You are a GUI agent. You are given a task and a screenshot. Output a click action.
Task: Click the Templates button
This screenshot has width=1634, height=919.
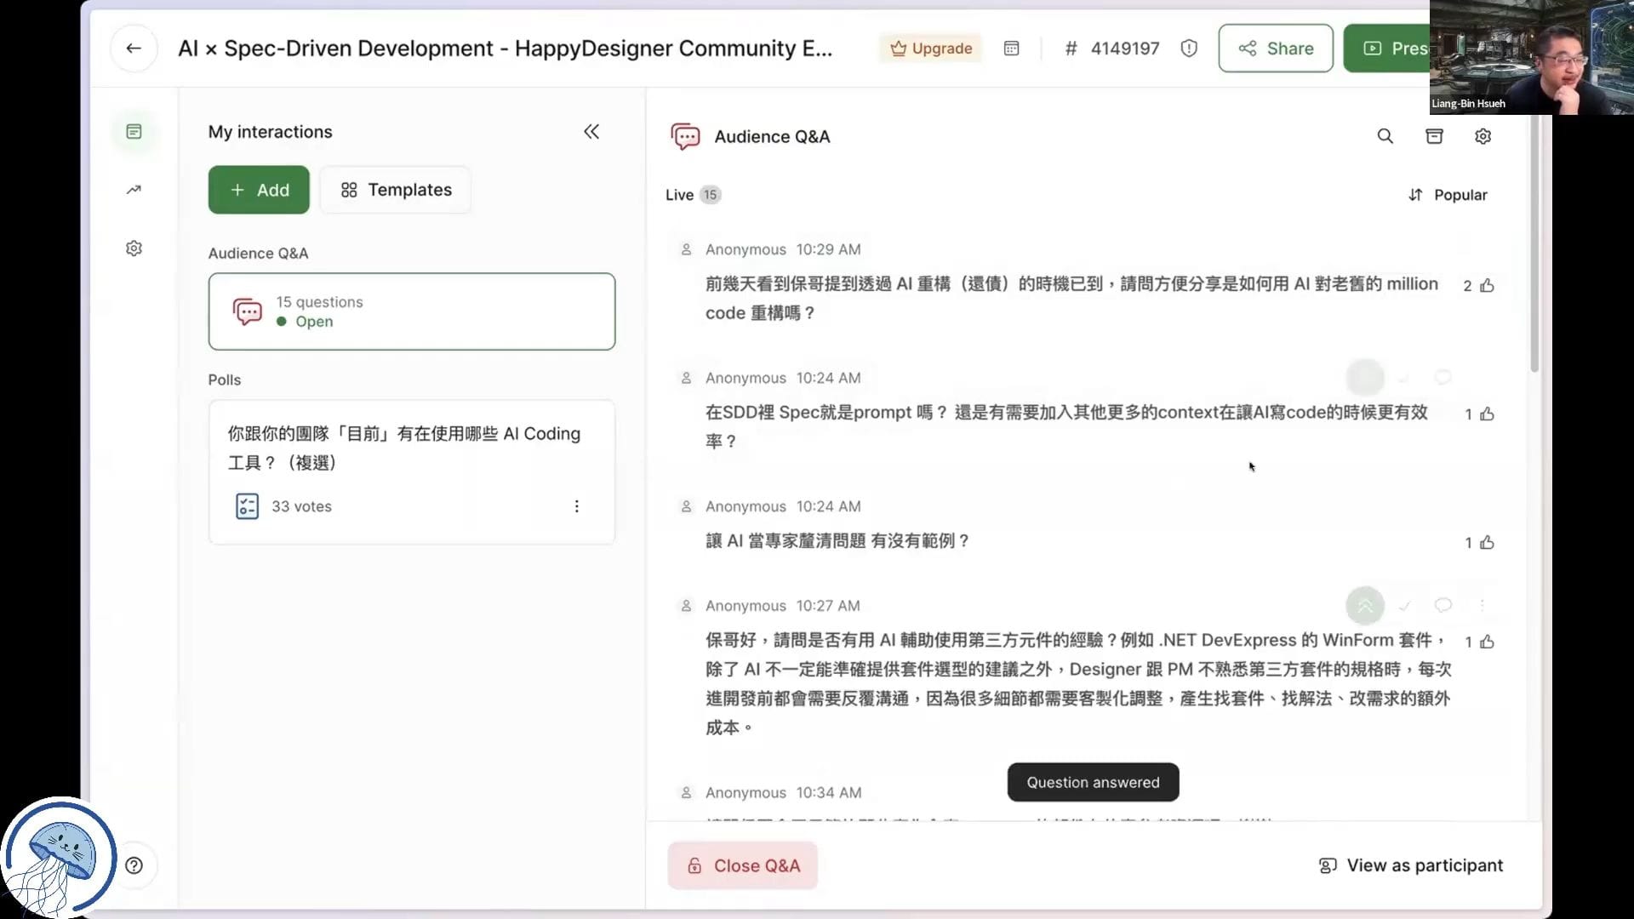pyautogui.click(x=396, y=190)
